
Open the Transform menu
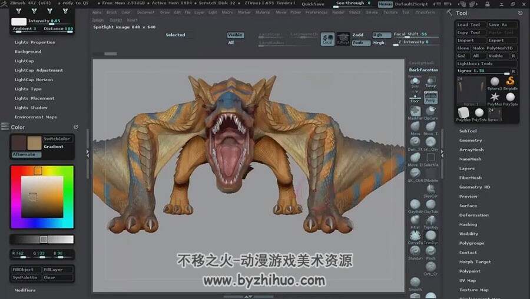(x=425, y=12)
